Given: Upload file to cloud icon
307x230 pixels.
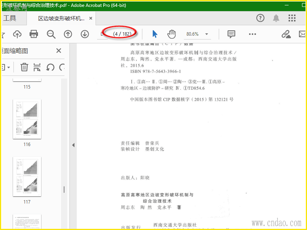Looking at the screenshot, I should [x=17, y=34].
